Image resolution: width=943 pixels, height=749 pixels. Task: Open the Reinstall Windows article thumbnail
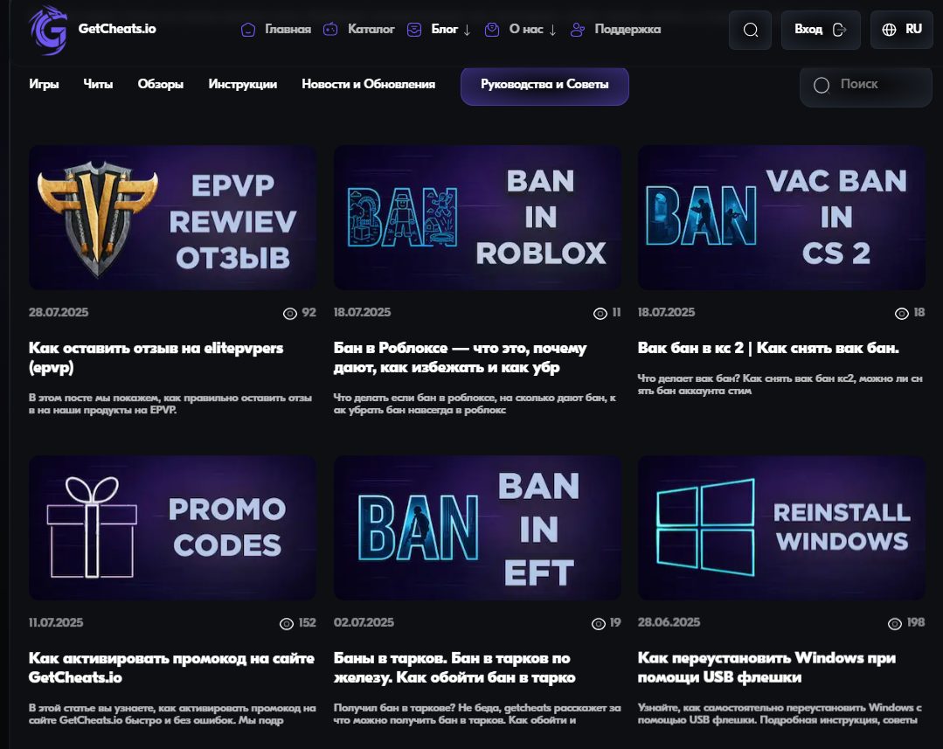tap(781, 528)
